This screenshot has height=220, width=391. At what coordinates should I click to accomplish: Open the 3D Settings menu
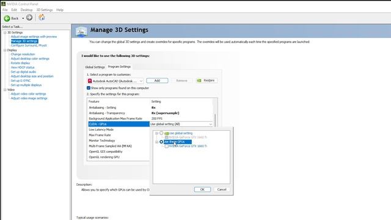45,10
